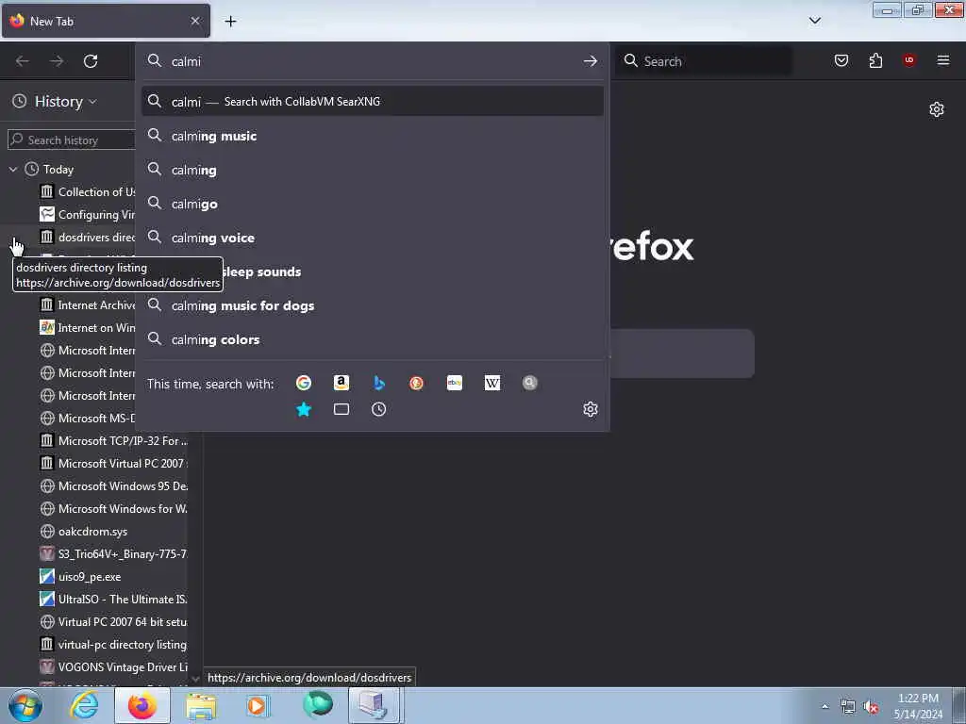This screenshot has height=724, width=966.
Task: Open a new tab with plus button
Action: [x=230, y=22]
